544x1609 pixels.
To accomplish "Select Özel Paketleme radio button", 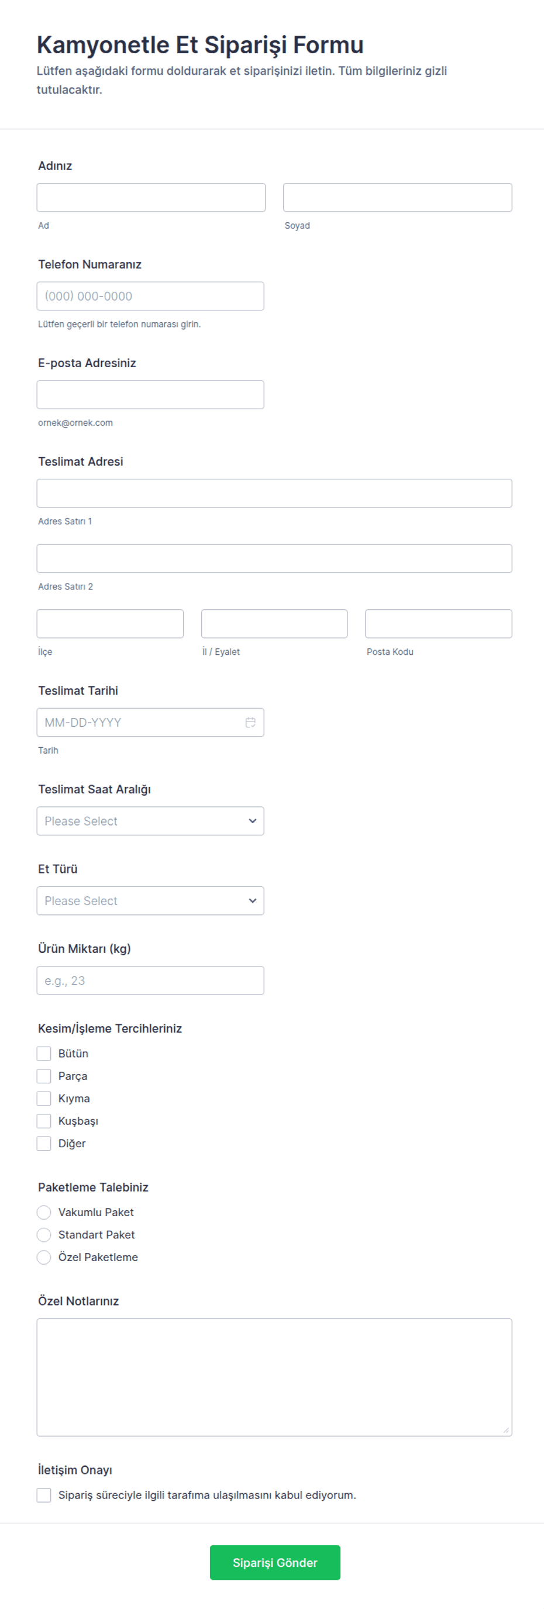I will coord(44,1258).
